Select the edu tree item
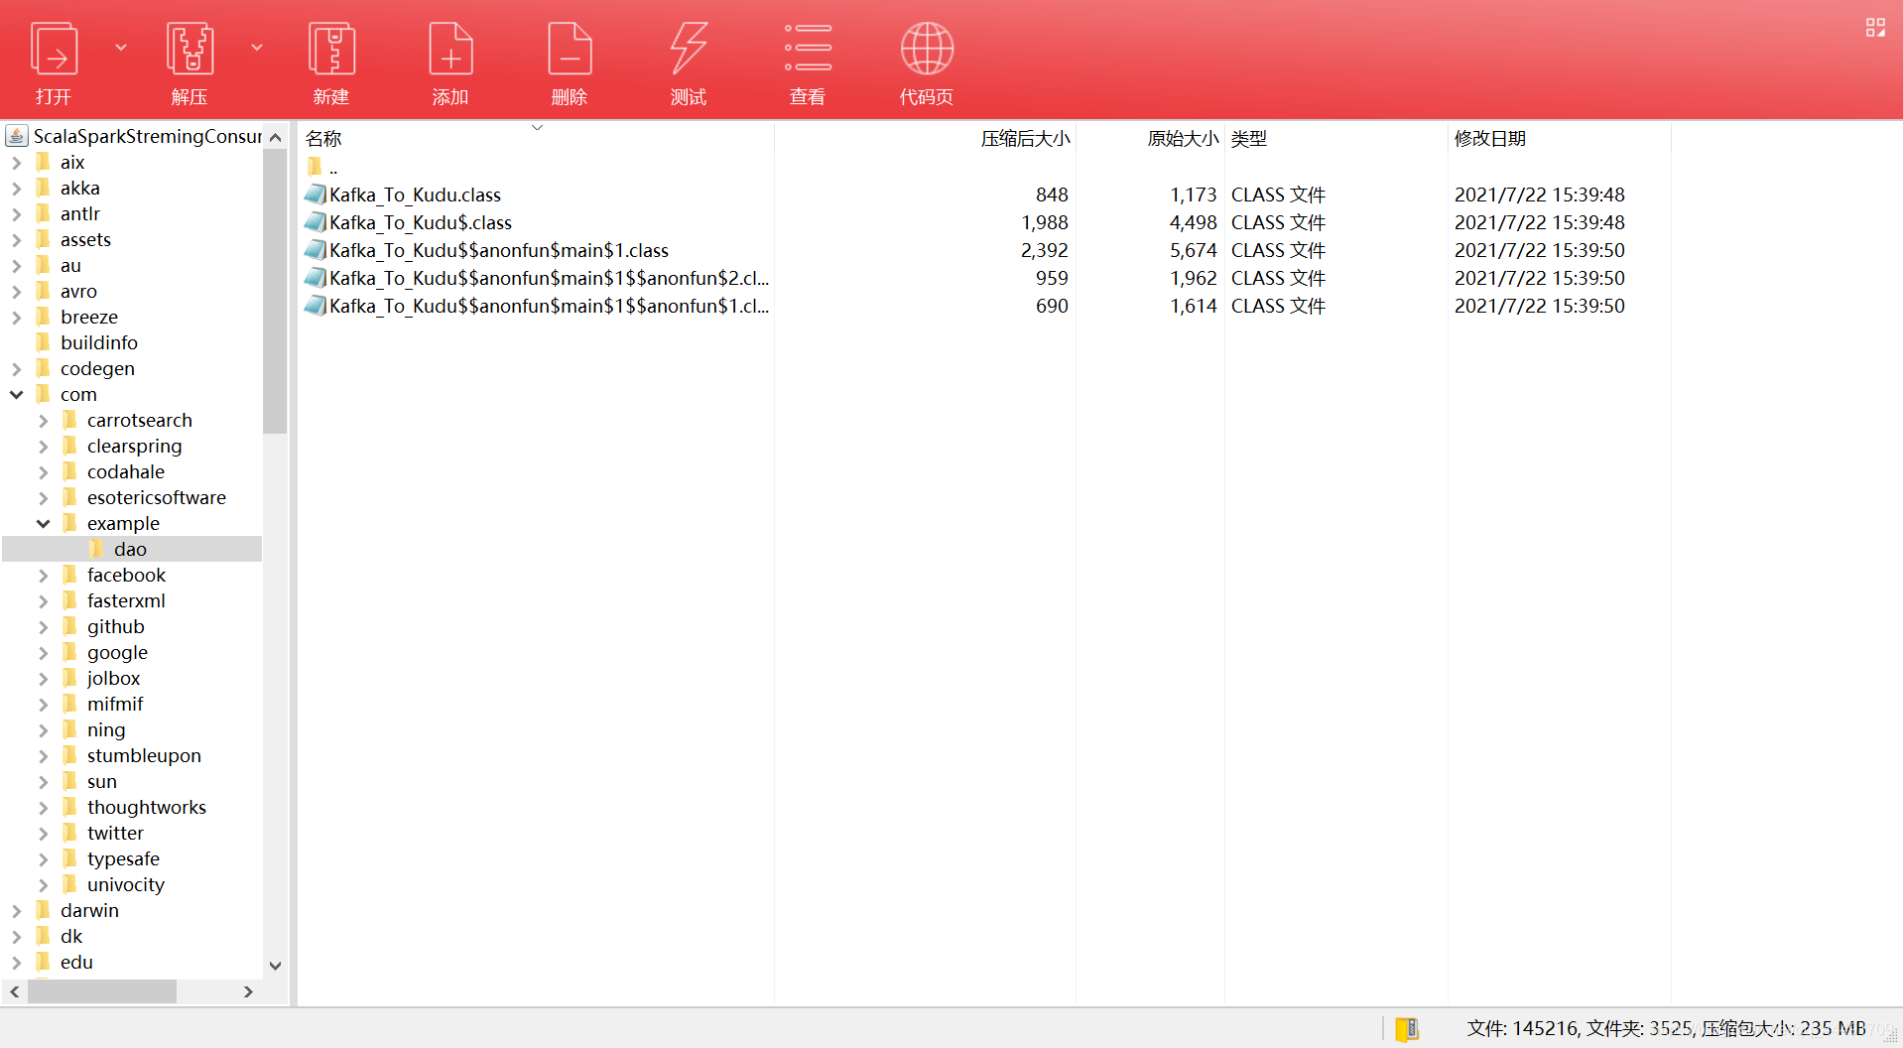The height and width of the screenshot is (1048, 1903). point(76,962)
